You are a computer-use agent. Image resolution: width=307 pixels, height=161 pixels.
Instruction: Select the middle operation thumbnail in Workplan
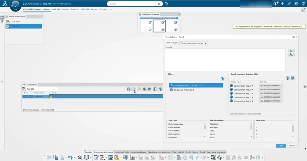coord(159,26)
